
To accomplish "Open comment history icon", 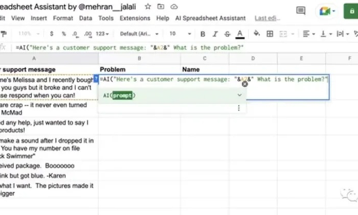I will click(301, 10).
